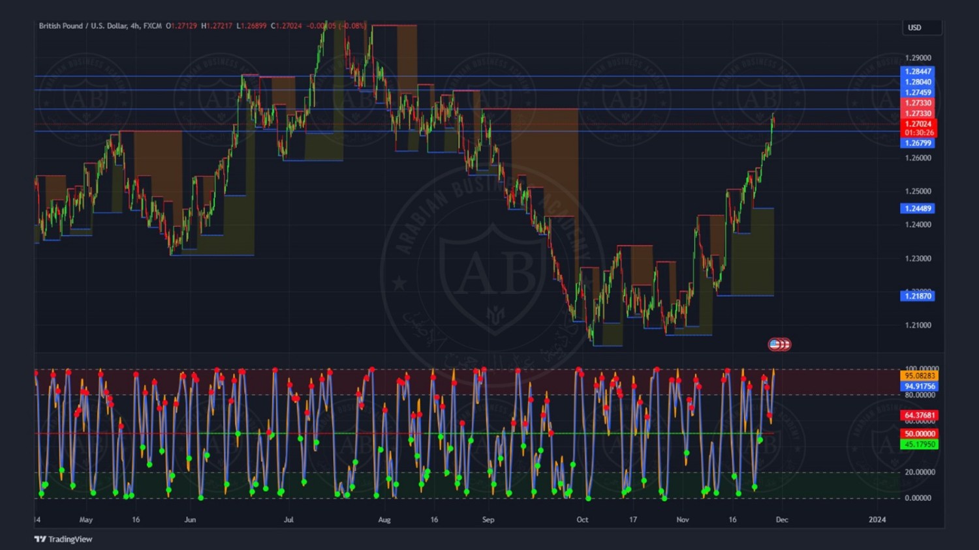Click the 0.00000 oscillator scale tick
The image size is (979, 550).
[918, 498]
